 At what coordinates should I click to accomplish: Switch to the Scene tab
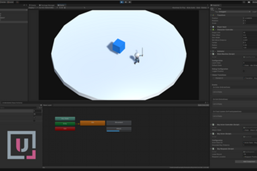pyautogui.click(x=33, y=5)
